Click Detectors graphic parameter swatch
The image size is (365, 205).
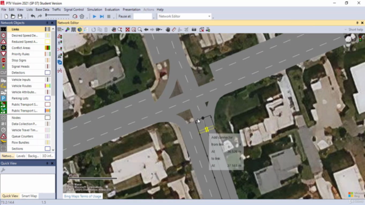click(47, 72)
